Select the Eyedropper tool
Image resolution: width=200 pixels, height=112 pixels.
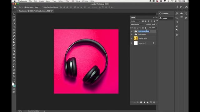pyautogui.click(x=14, y=33)
